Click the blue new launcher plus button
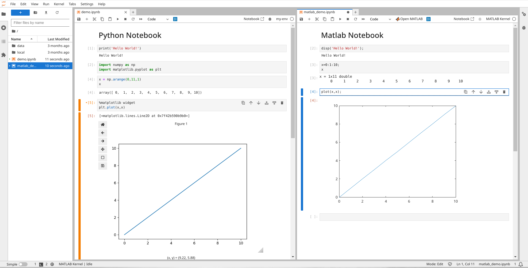 [20, 13]
